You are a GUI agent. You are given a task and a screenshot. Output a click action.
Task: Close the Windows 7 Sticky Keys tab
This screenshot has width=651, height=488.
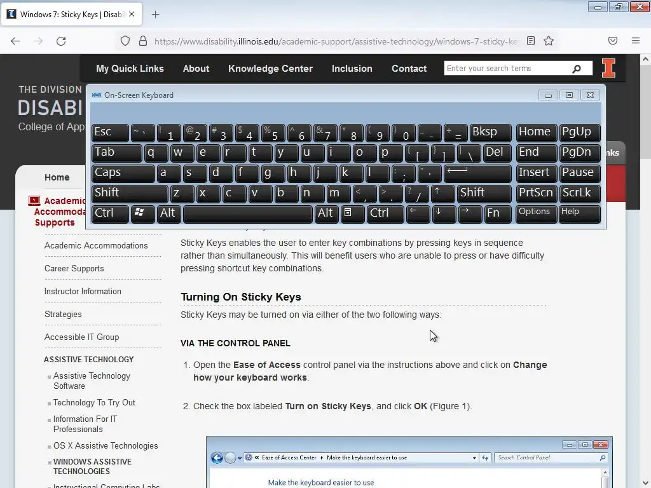pyautogui.click(x=132, y=14)
